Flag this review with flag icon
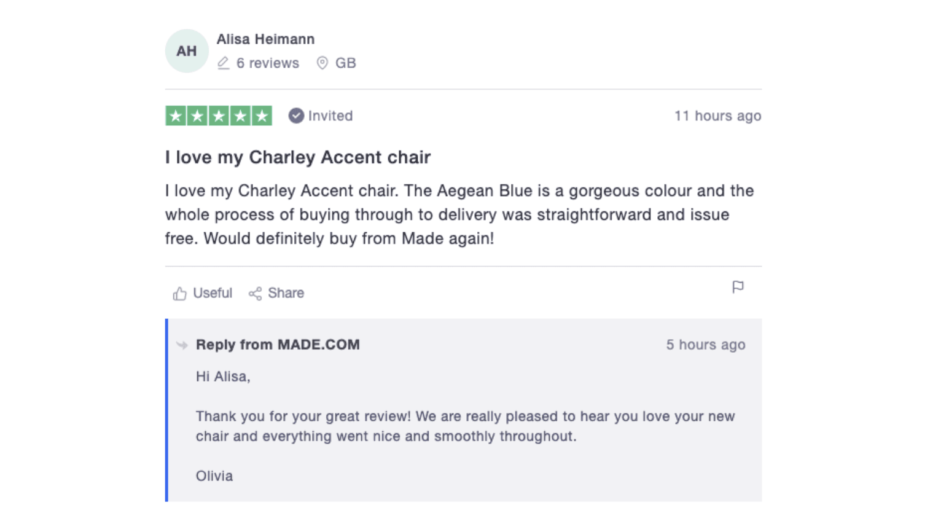Screen dimensions: 930x505 pyautogui.click(x=738, y=287)
